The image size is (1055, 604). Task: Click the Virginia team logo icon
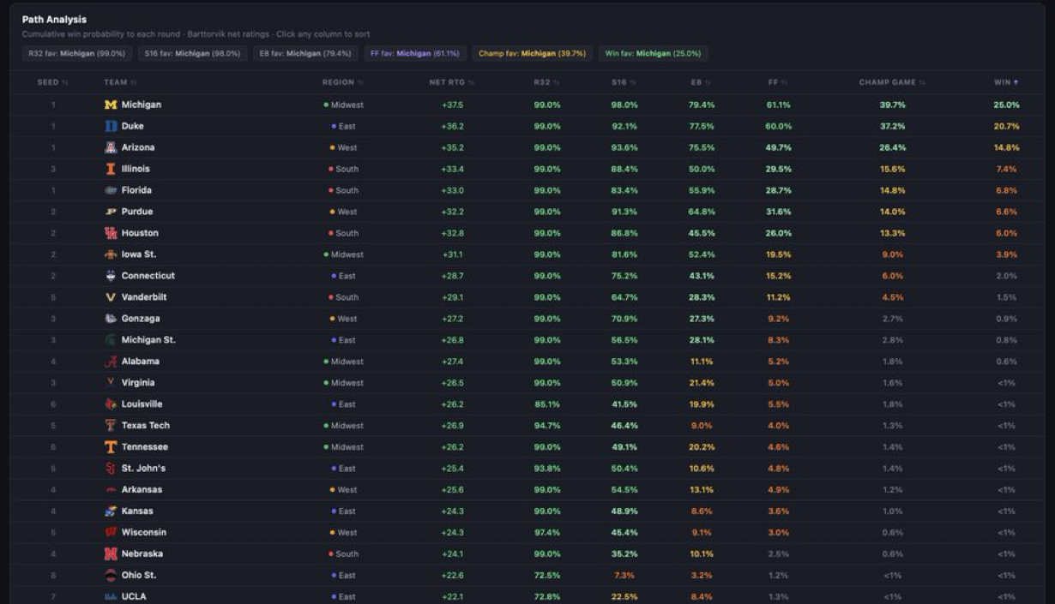110,383
